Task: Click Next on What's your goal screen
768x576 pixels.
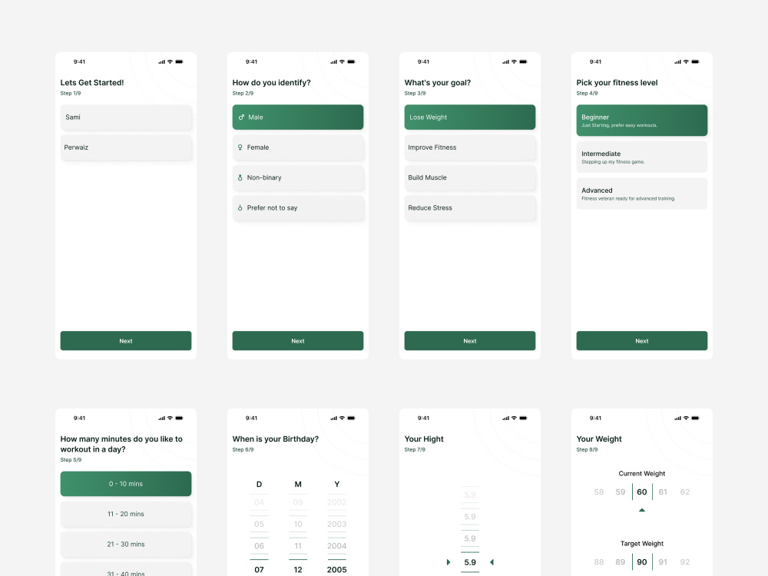Action: tap(470, 341)
